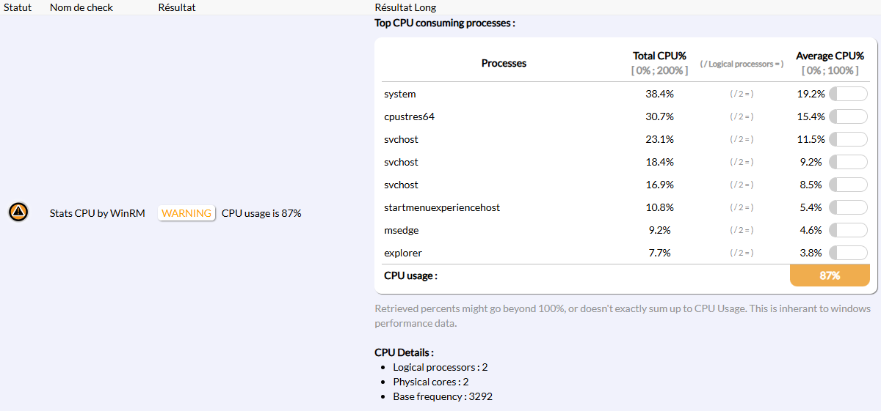Image resolution: width=881 pixels, height=411 pixels.
Task: Click the Résultat Long column header
Action: pos(405,7)
